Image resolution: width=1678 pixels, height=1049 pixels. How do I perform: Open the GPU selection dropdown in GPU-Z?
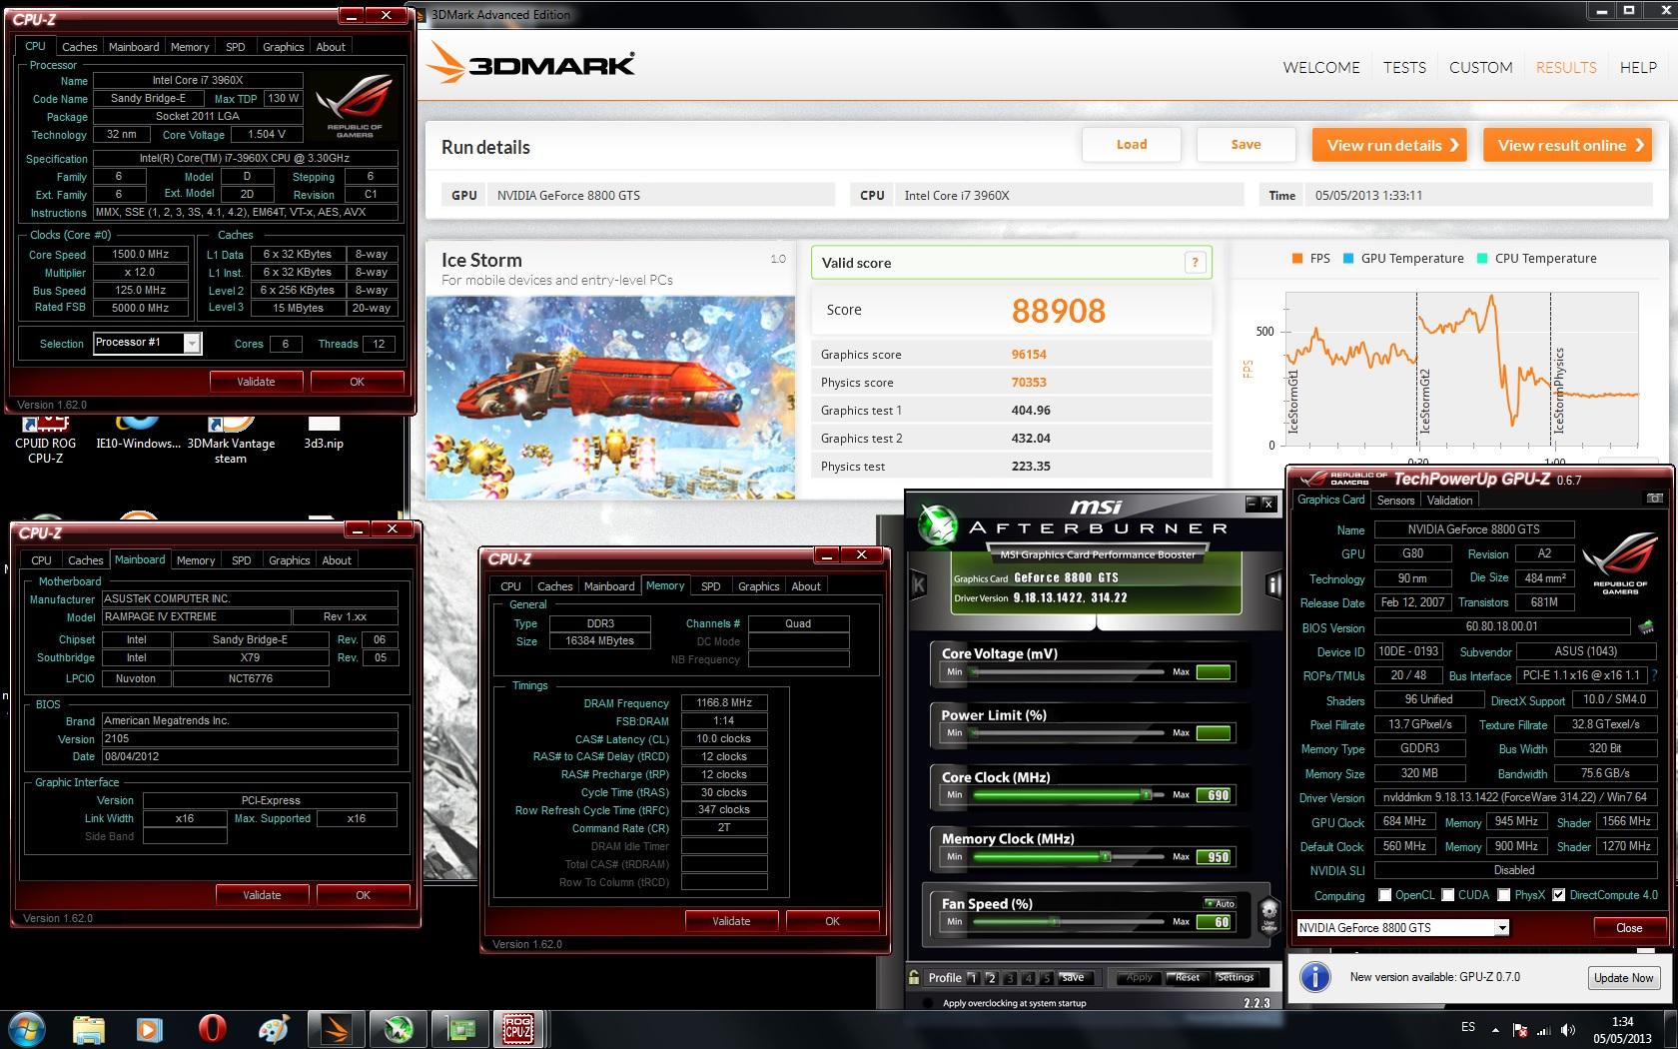1501,928
